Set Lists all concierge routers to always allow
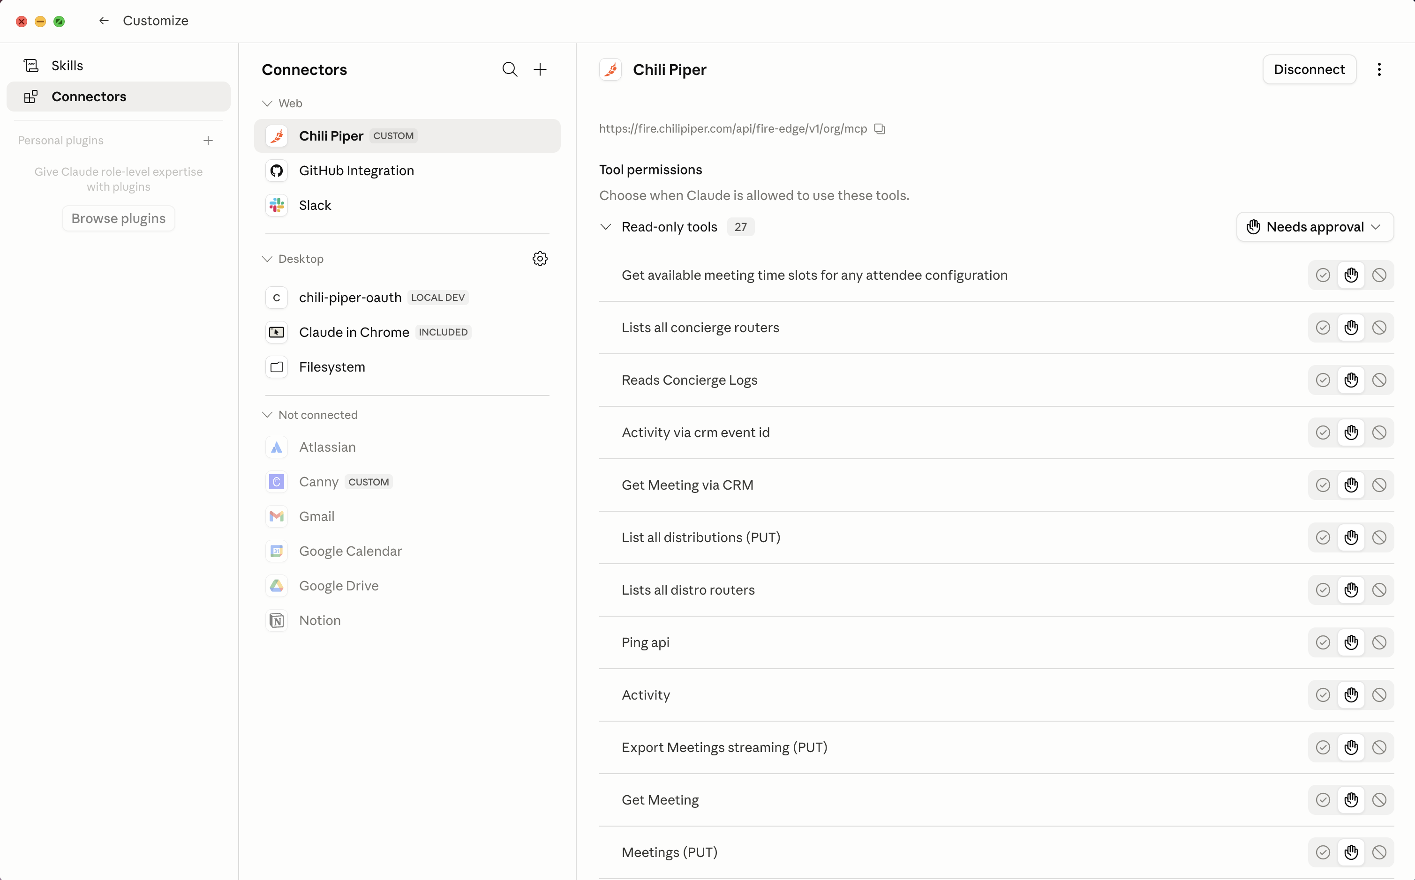 tap(1323, 328)
